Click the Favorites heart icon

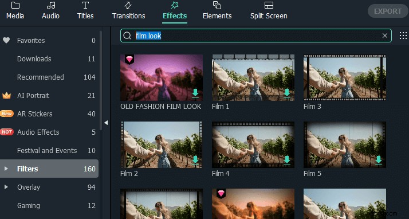(x=6, y=41)
